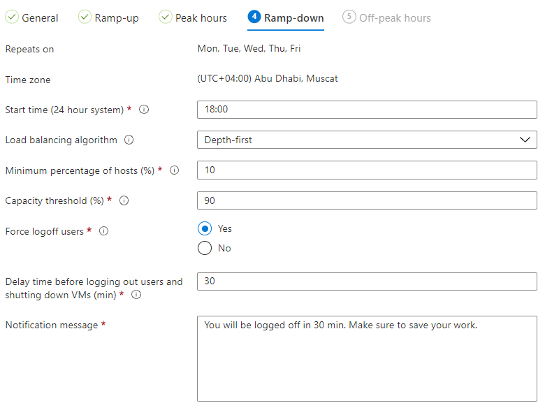Click info icon next to Capacity threshold
Image resolution: width=545 pixels, height=410 pixels.
click(124, 200)
